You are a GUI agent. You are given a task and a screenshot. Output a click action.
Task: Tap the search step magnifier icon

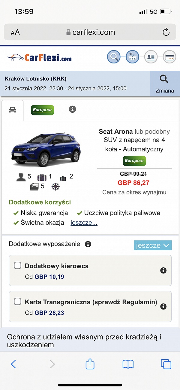tap(114, 56)
